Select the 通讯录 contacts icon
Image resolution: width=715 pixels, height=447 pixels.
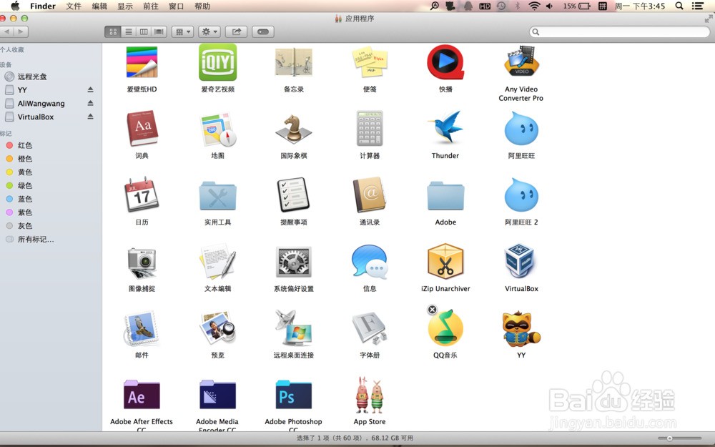(370, 195)
